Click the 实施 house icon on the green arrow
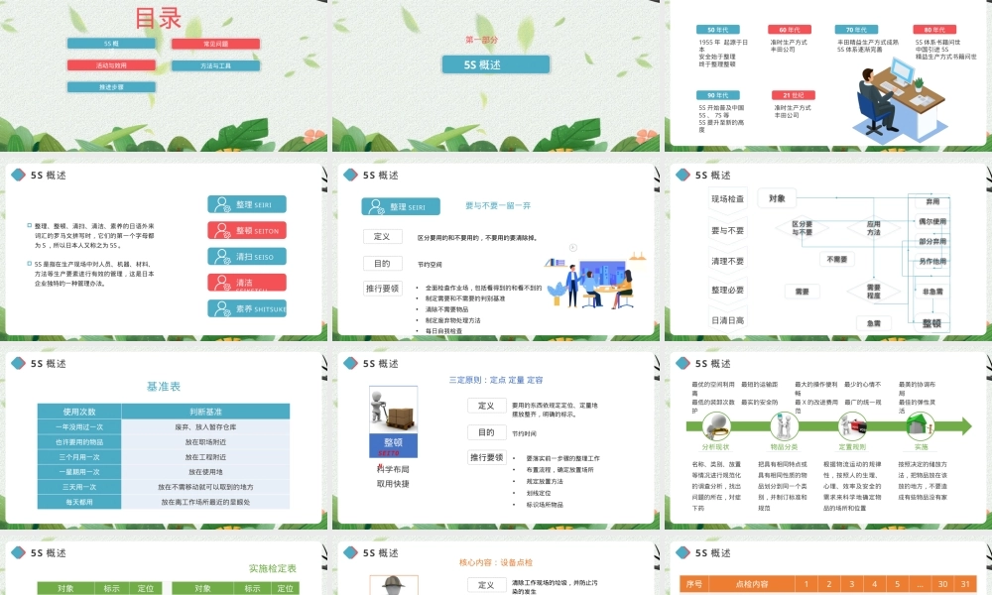The height and width of the screenshot is (595, 992). (x=921, y=425)
